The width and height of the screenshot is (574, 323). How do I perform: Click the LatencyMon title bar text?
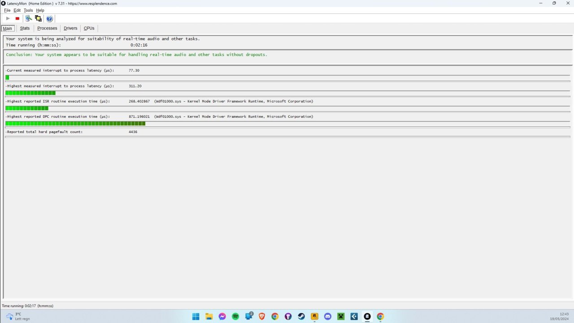[x=62, y=3]
